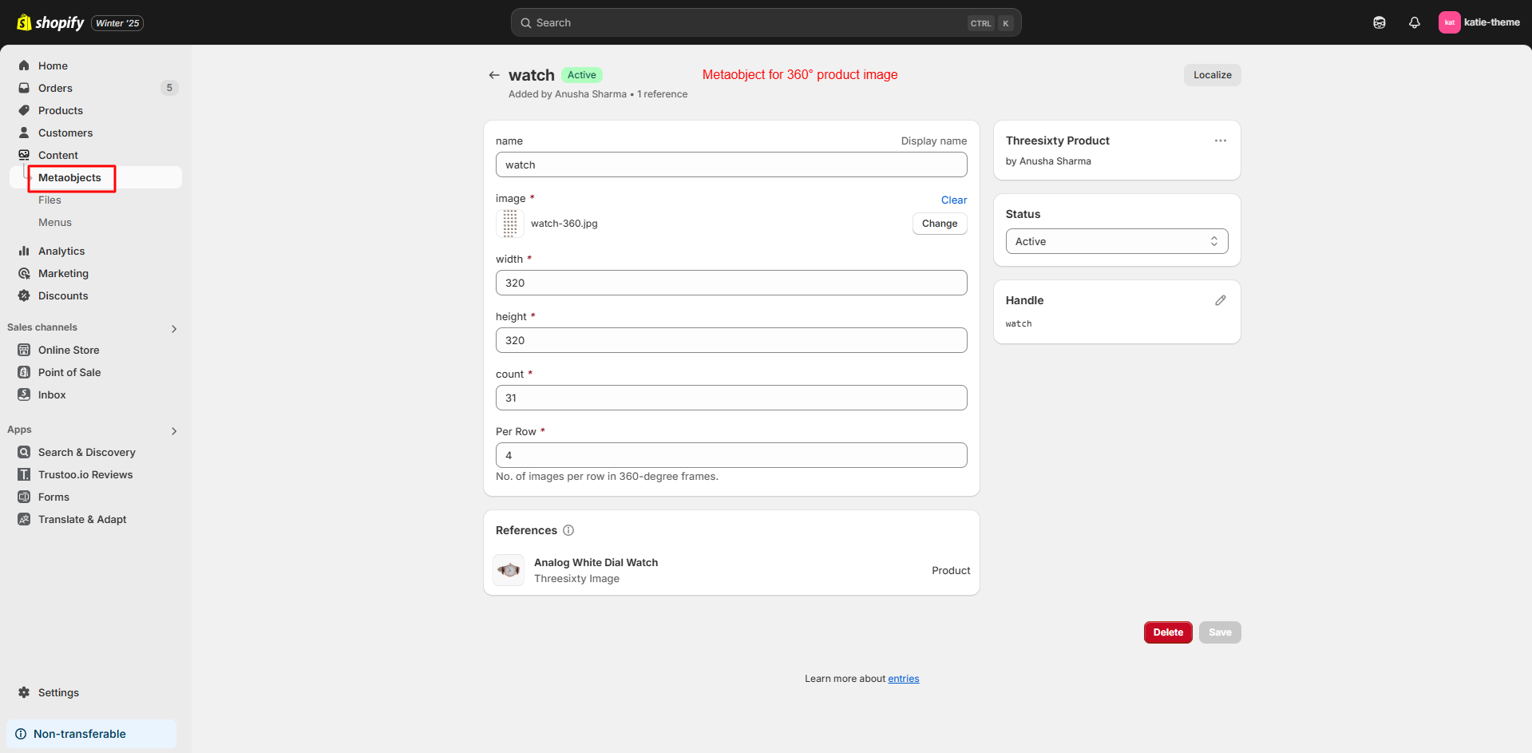Open Metaobjects in the sidebar

[x=70, y=177]
